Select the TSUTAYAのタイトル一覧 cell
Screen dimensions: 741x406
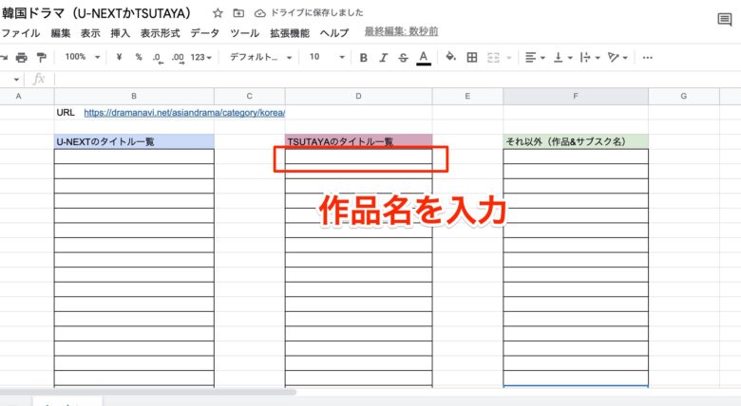(359, 141)
